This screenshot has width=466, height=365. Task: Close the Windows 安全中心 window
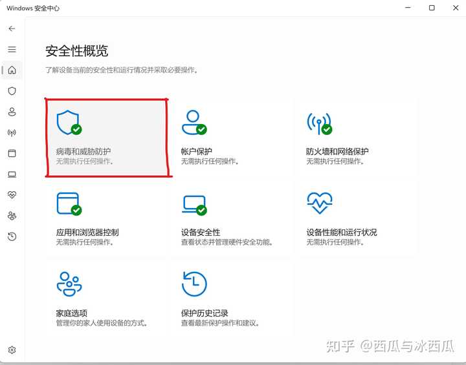(456, 8)
